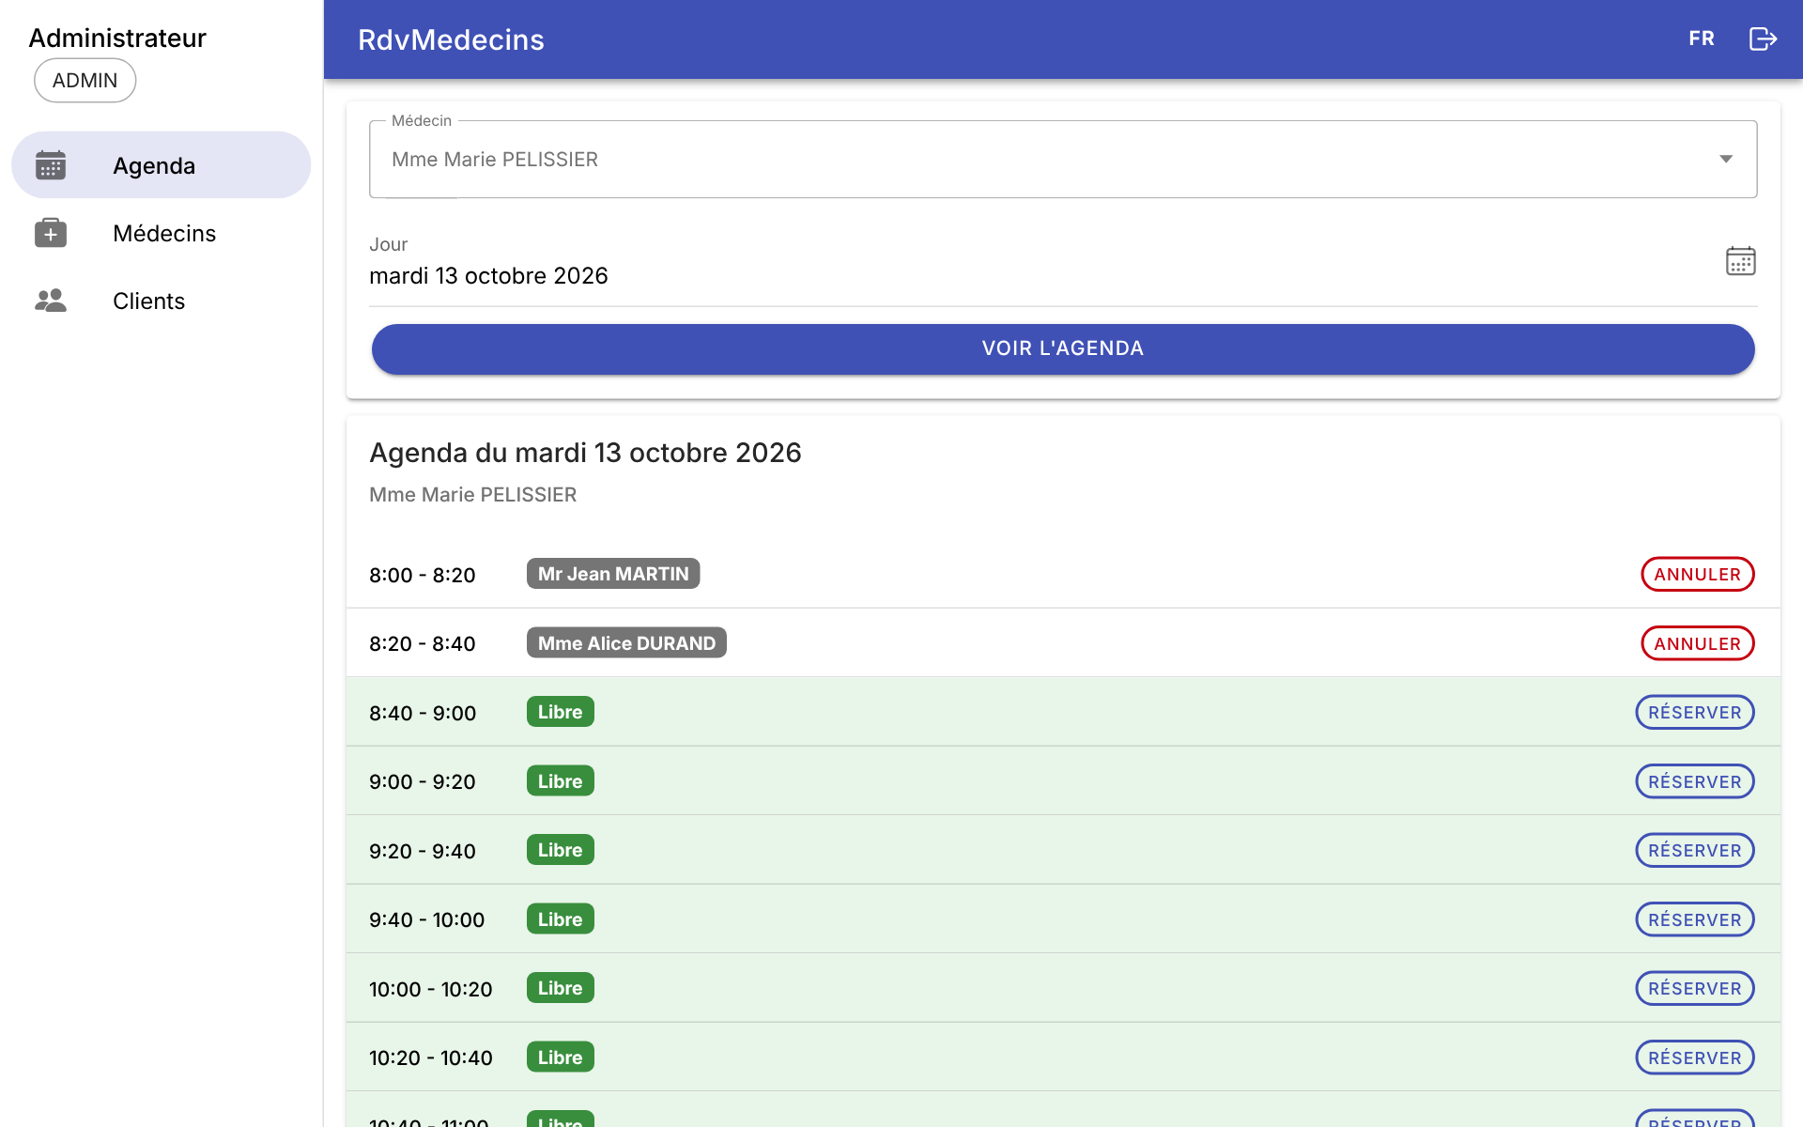Click the Agenda du mardi 13 octobre 2026 heading
1803x1127 pixels.
585,453
